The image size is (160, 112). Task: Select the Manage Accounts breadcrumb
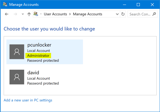coord(87,14)
